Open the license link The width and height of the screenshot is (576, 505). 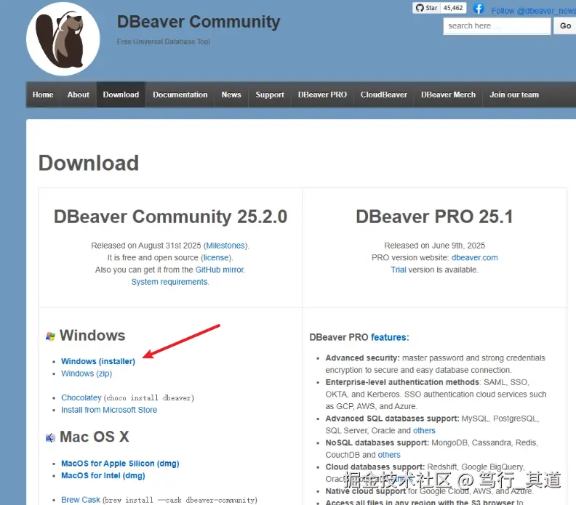click(216, 258)
